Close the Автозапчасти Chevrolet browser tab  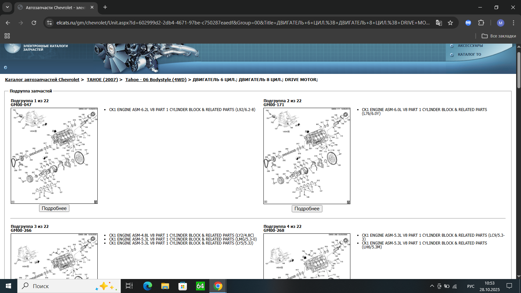tap(92, 7)
